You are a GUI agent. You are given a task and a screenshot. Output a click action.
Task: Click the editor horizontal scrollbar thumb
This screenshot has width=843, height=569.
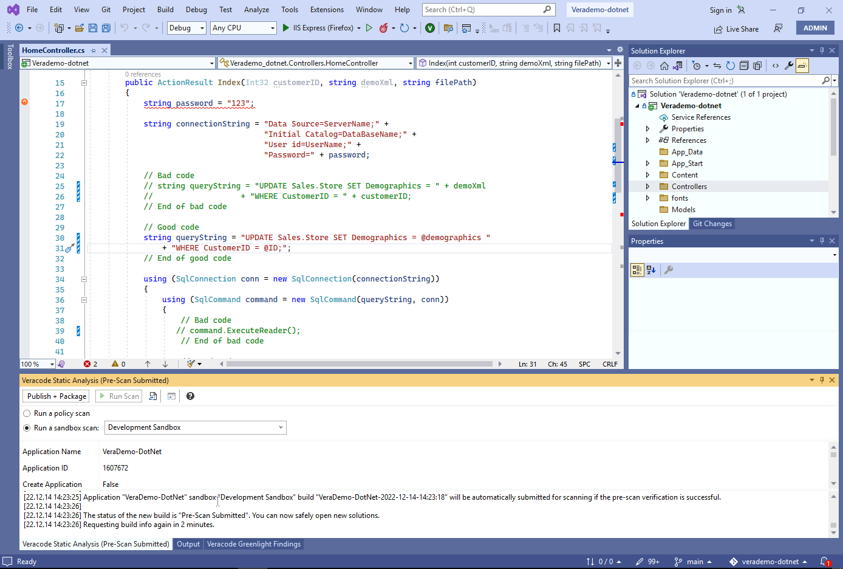tap(359, 364)
